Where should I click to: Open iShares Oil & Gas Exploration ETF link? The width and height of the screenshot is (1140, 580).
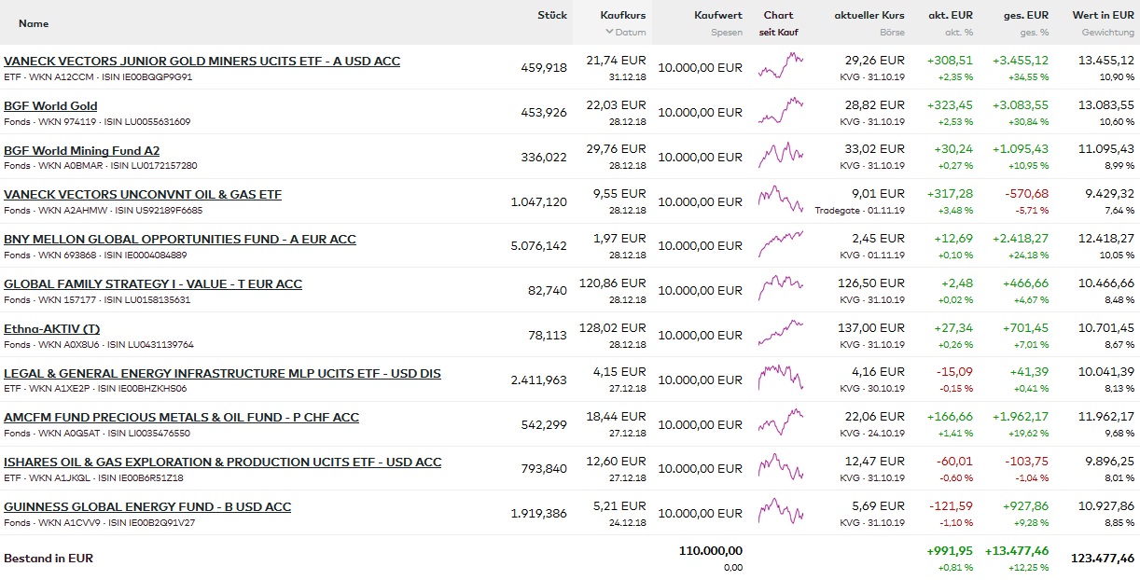[222, 463]
